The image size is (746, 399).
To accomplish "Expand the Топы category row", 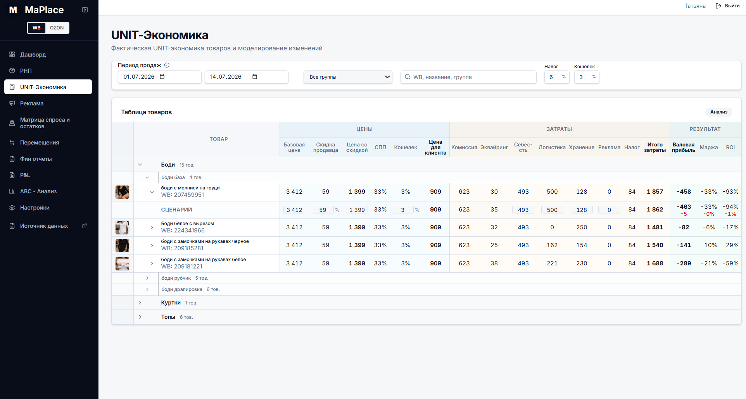I will (140, 317).
